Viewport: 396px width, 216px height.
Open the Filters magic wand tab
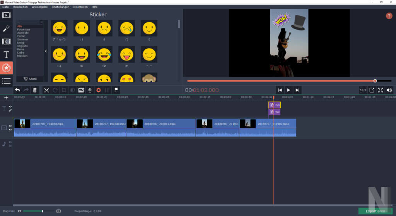(x=6, y=28)
